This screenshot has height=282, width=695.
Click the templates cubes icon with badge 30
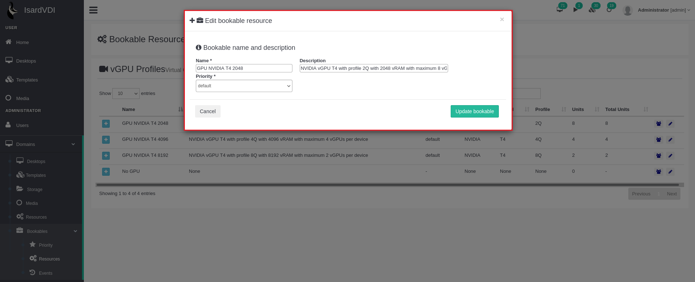[592, 9]
